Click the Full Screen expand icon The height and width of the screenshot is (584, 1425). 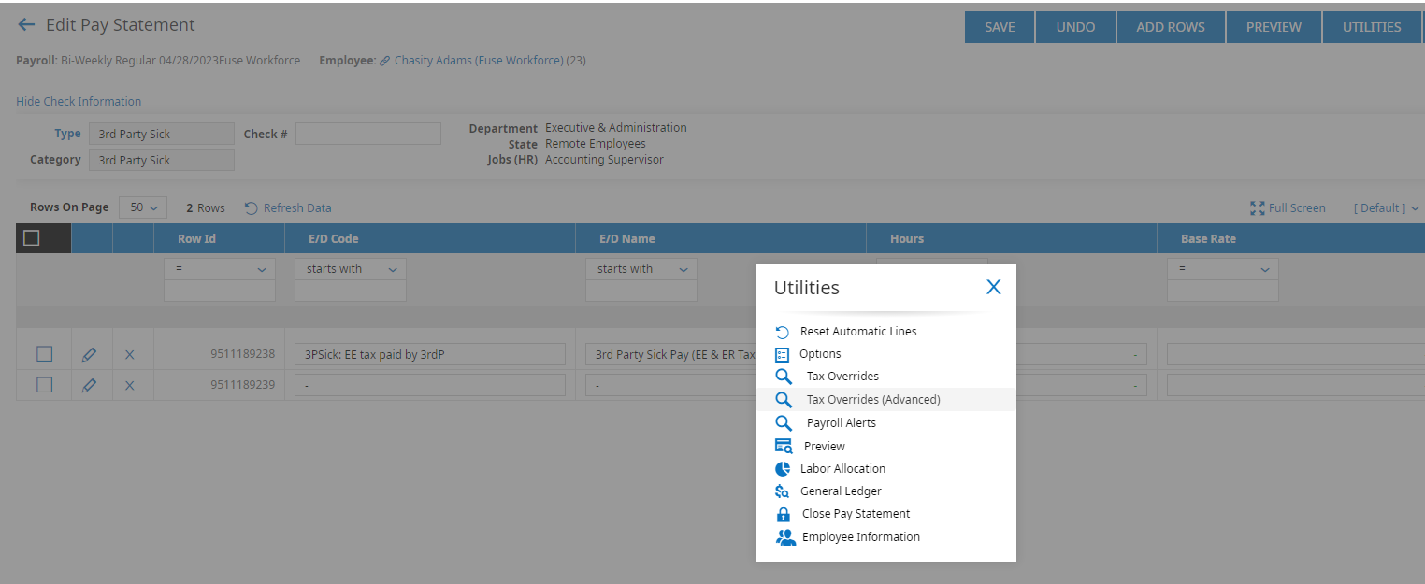(1257, 207)
